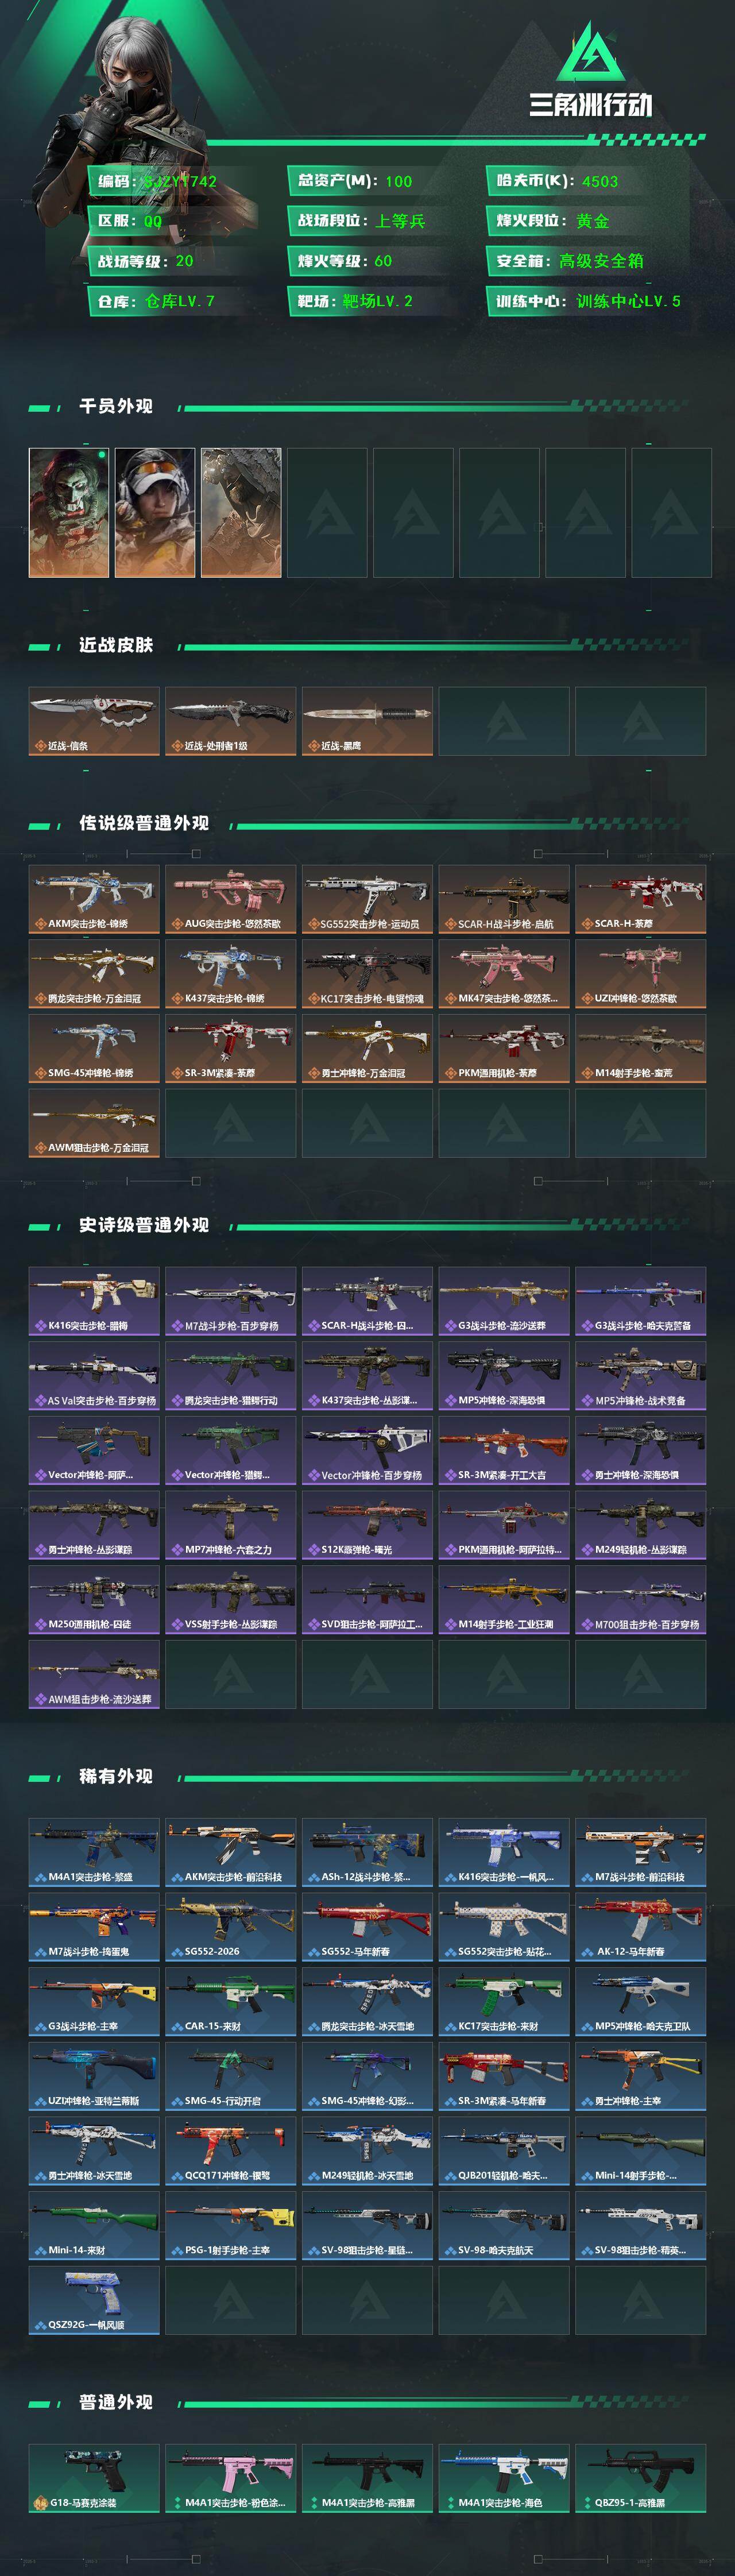Select the skull-masked operator skin thumbnail
735x2576 pixels.
click(x=69, y=512)
